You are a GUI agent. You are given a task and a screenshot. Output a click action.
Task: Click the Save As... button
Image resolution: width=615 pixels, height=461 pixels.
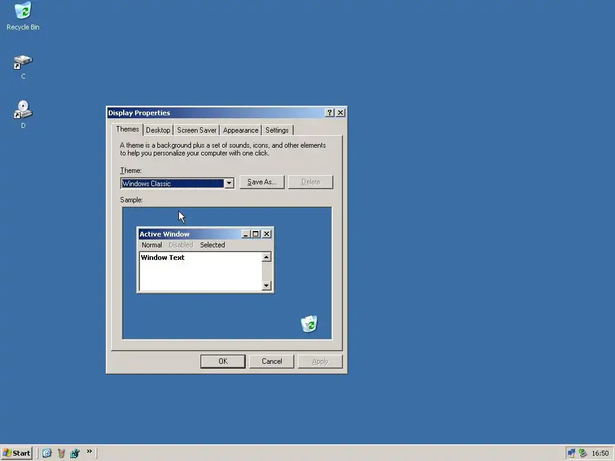[x=262, y=182]
